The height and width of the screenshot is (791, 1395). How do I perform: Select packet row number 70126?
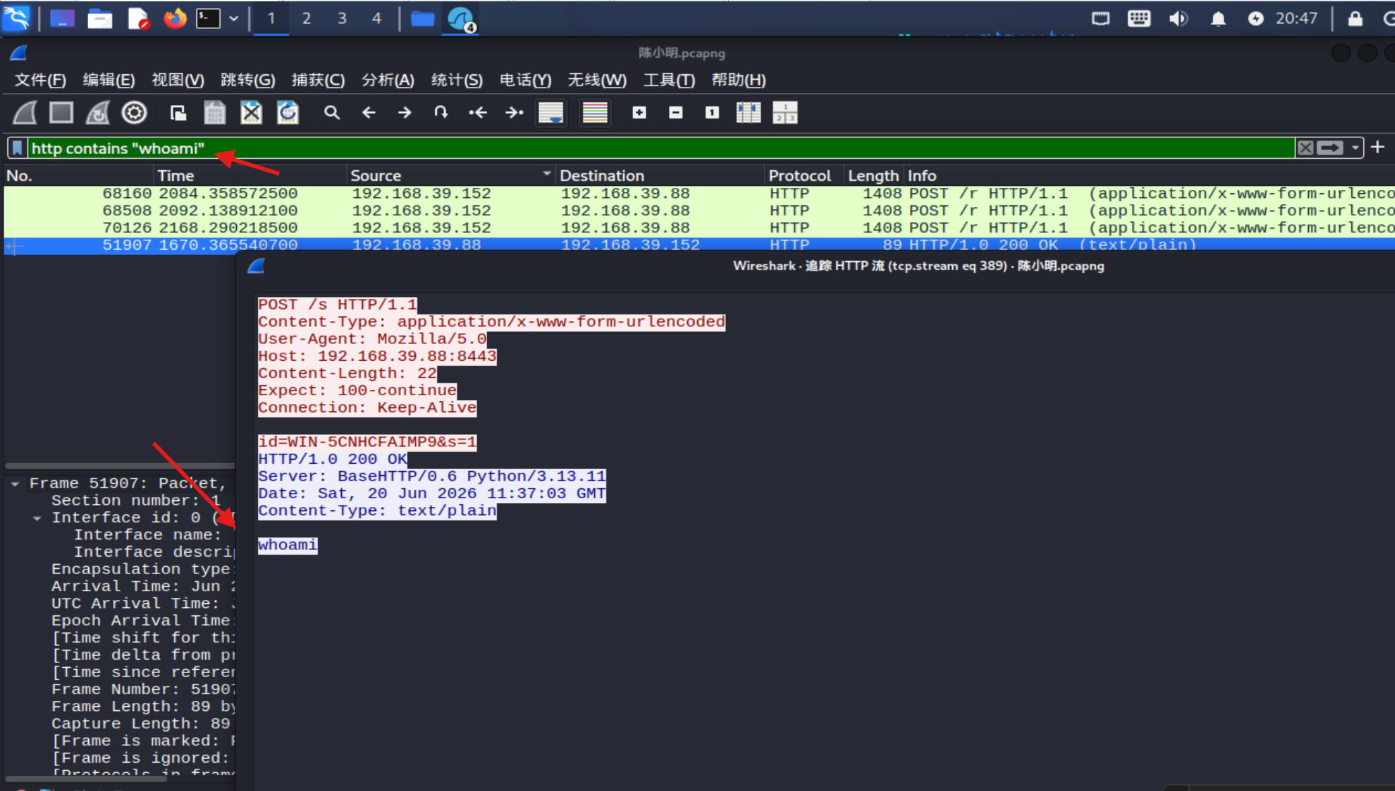[699, 228]
